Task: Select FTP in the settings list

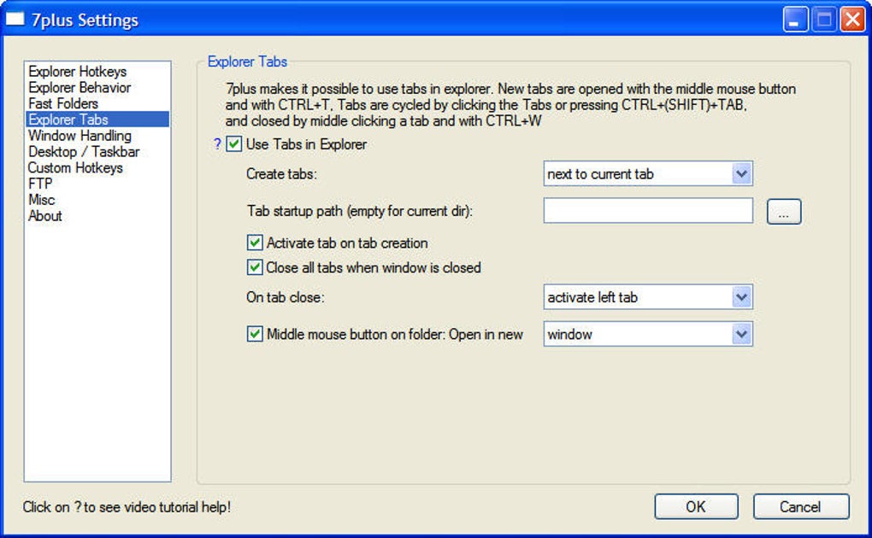Action: [97, 184]
